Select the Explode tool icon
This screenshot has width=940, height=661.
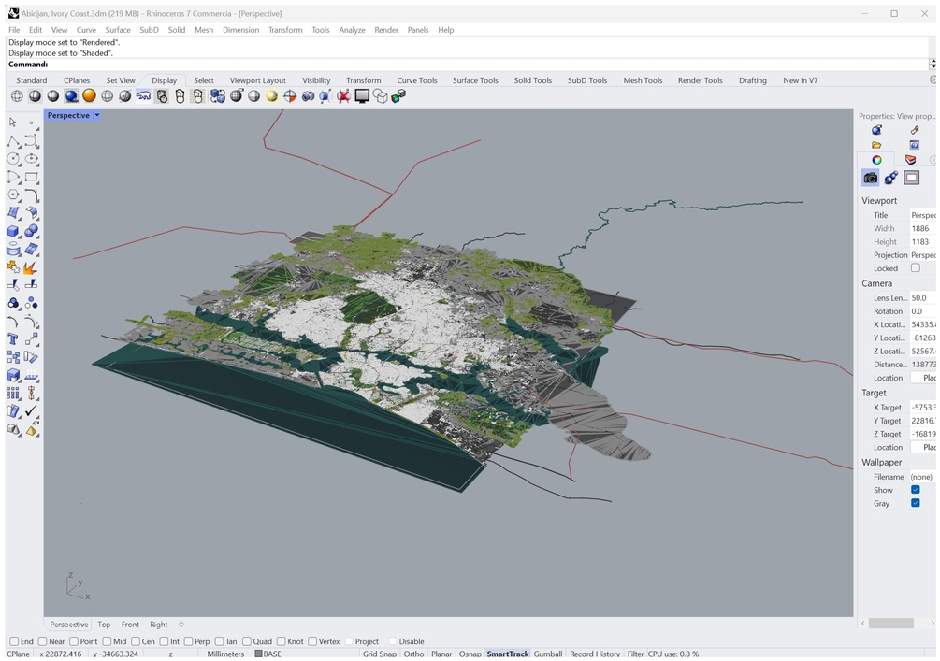click(x=31, y=266)
